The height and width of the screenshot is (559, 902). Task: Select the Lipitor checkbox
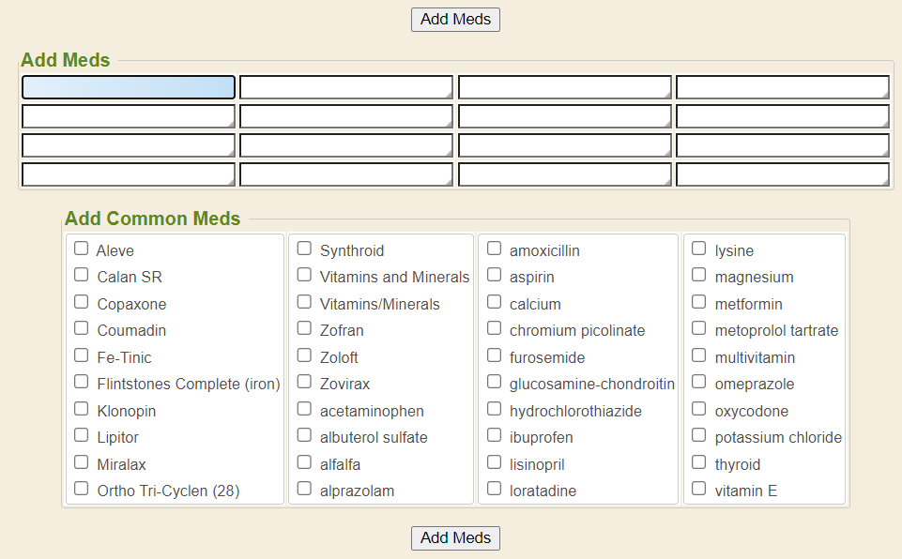coord(82,435)
